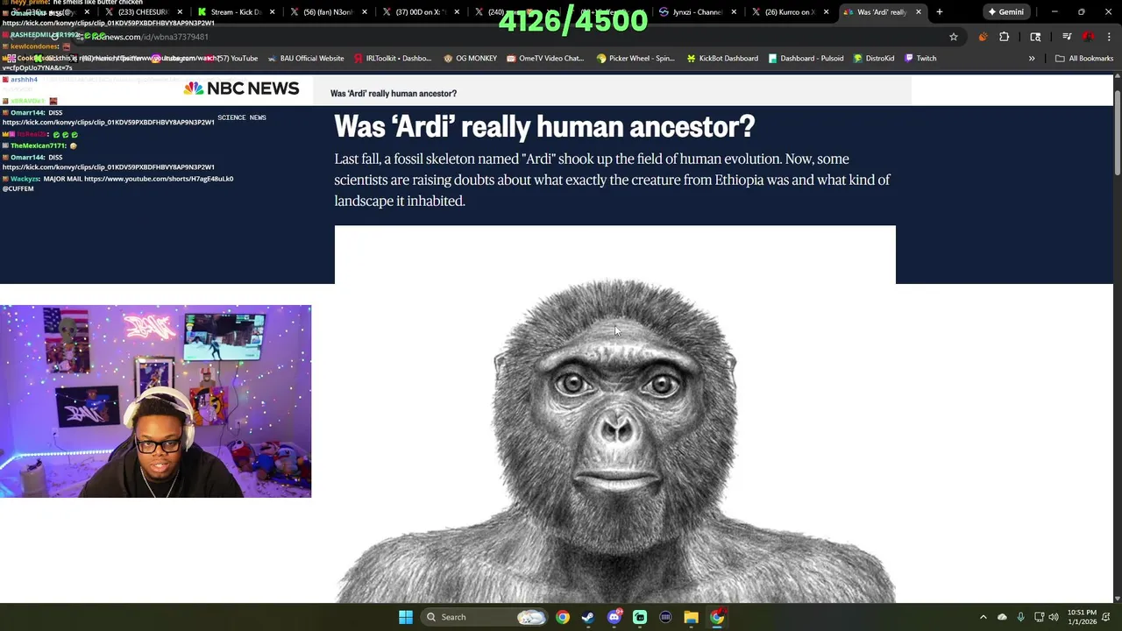Click the OneDrive cloud tray icon
Viewport: 1122px width, 631px height.
[x=1002, y=617]
